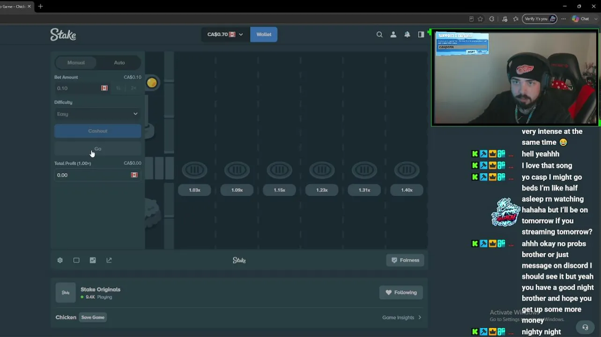Select the 1.03x lane manhole
This screenshot has width=601, height=337.
click(x=194, y=170)
